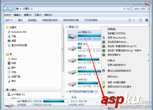The height and width of the screenshot is (110, 153).
Task: Click the 裂变 (E:) usage bar
Action: point(89,59)
